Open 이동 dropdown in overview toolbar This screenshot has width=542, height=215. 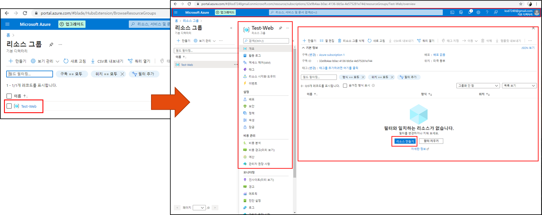[470, 41]
